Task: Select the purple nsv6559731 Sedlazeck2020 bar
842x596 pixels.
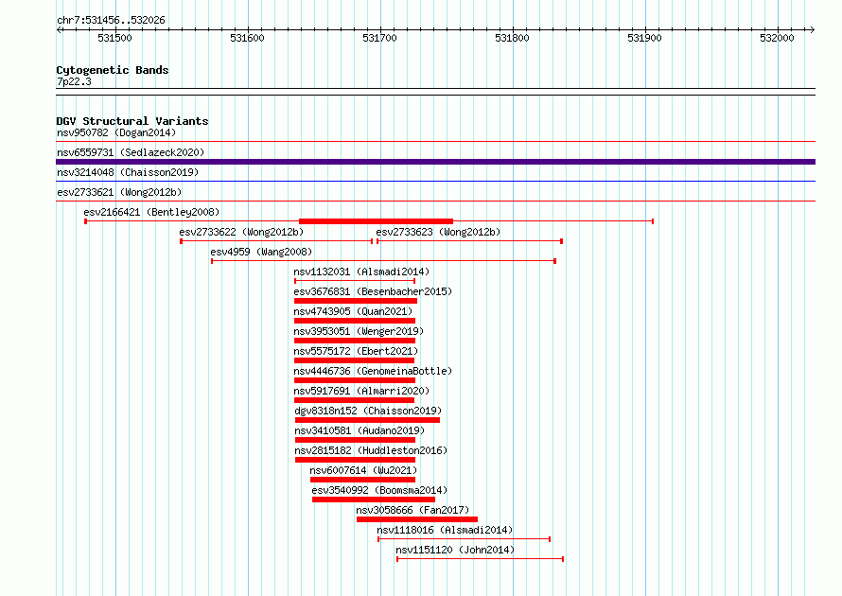Action: click(435, 162)
